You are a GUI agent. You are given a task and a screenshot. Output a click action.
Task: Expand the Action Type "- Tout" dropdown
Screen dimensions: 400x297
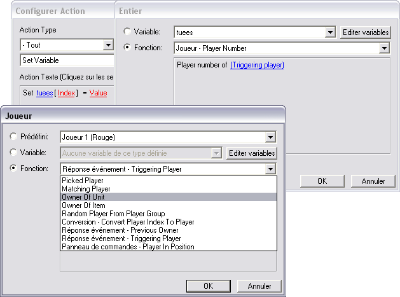[108, 45]
